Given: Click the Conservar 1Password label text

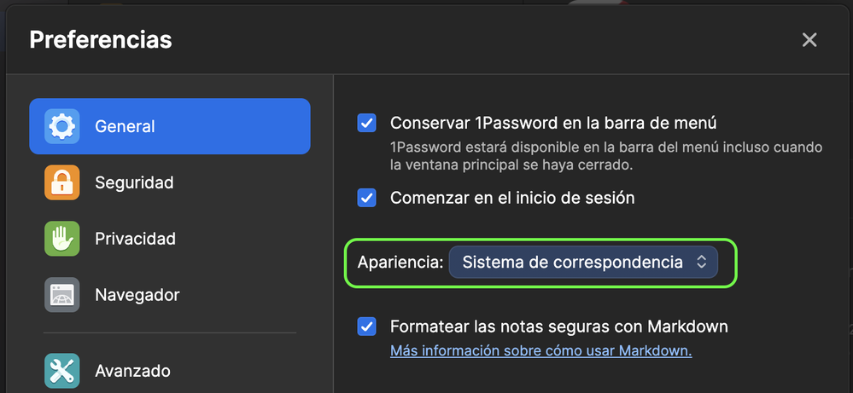Looking at the screenshot, I should click(552, 123).
